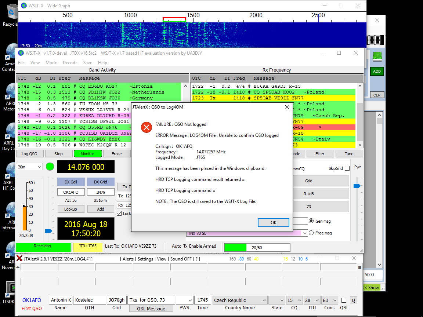Click the WSJT-X globe title bar icon
This screenshot has width=423, height=317.
[21, 53]
